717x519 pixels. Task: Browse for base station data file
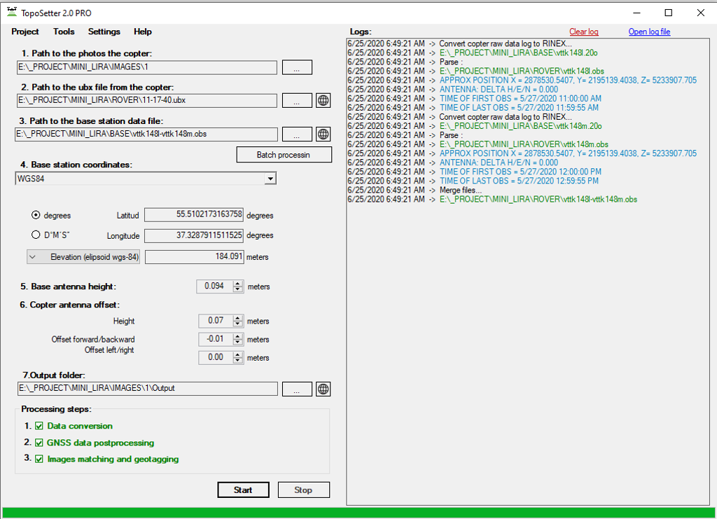(x=297, y=134)
